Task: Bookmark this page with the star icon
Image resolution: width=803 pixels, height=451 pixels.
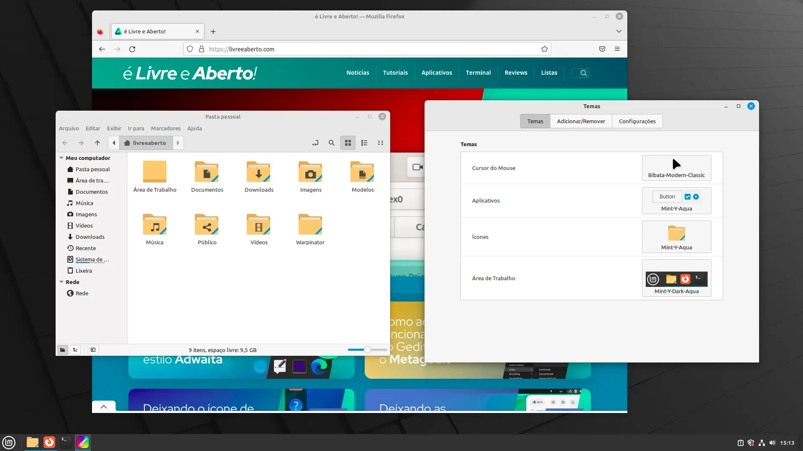Action: [545, 49]
